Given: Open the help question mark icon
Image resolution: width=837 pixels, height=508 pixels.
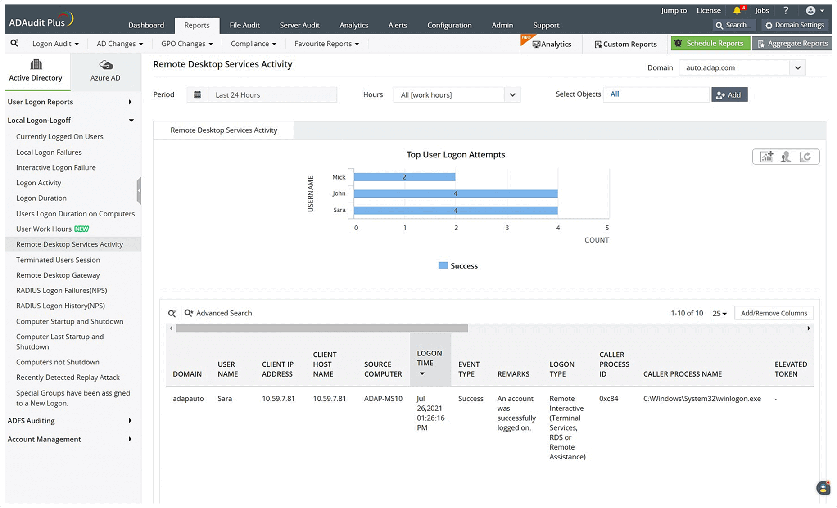Looking at the screenshot, I should 786,10.
